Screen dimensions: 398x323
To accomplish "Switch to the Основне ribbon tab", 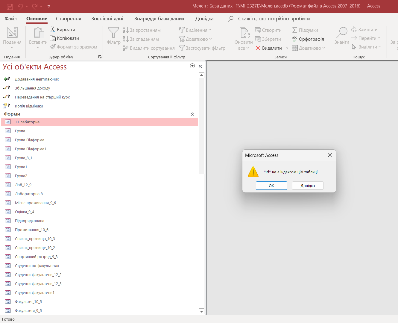I will tap(37, 19).
